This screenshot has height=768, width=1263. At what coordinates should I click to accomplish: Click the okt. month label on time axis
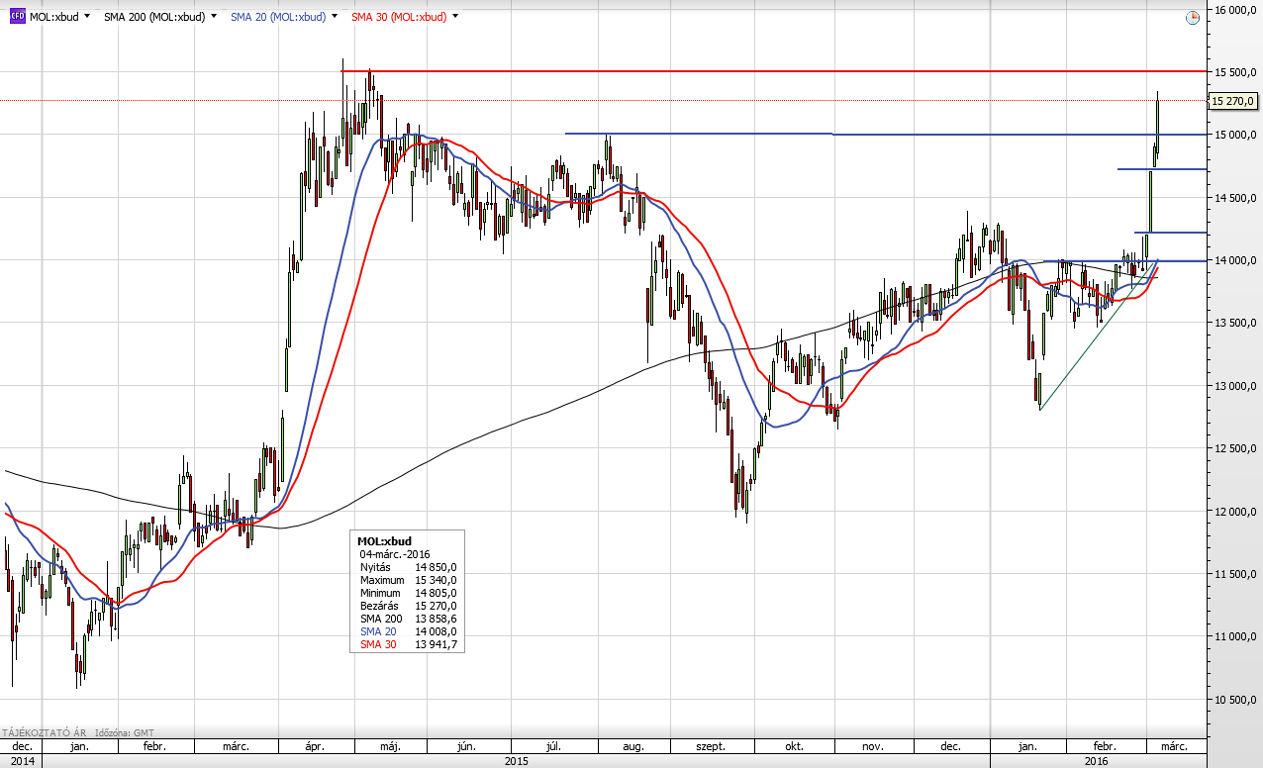pos(794,746)
